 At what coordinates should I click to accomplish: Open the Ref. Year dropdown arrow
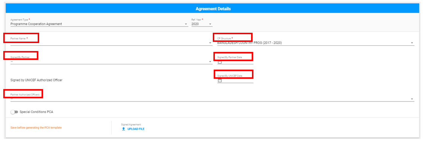pyautogui.click(x=210, y=24)
